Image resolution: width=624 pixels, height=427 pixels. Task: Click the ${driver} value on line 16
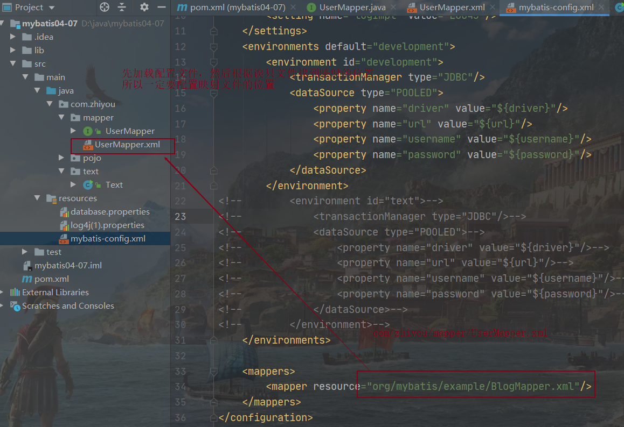click(x=524, y=108)
